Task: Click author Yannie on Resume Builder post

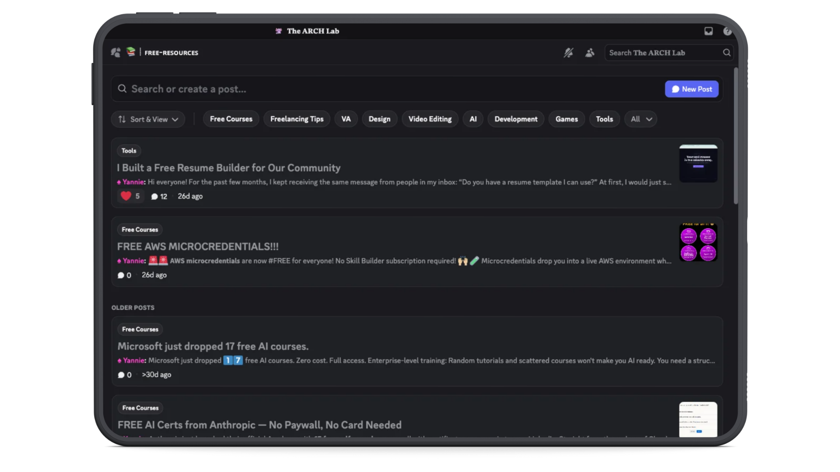Action: [134, 182]
